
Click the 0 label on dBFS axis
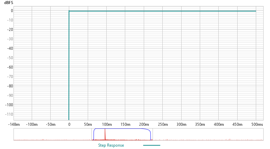[x=11, y=11]
